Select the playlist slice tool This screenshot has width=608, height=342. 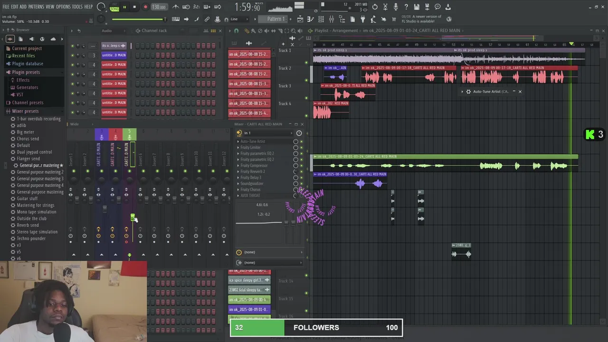[x=280, y=30]
